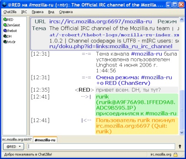Open the ircs://irc.mozilla.org:6697/mozilla-ru URL link
The width and height of the screenshot is (186, 159).
click(100, 21)
